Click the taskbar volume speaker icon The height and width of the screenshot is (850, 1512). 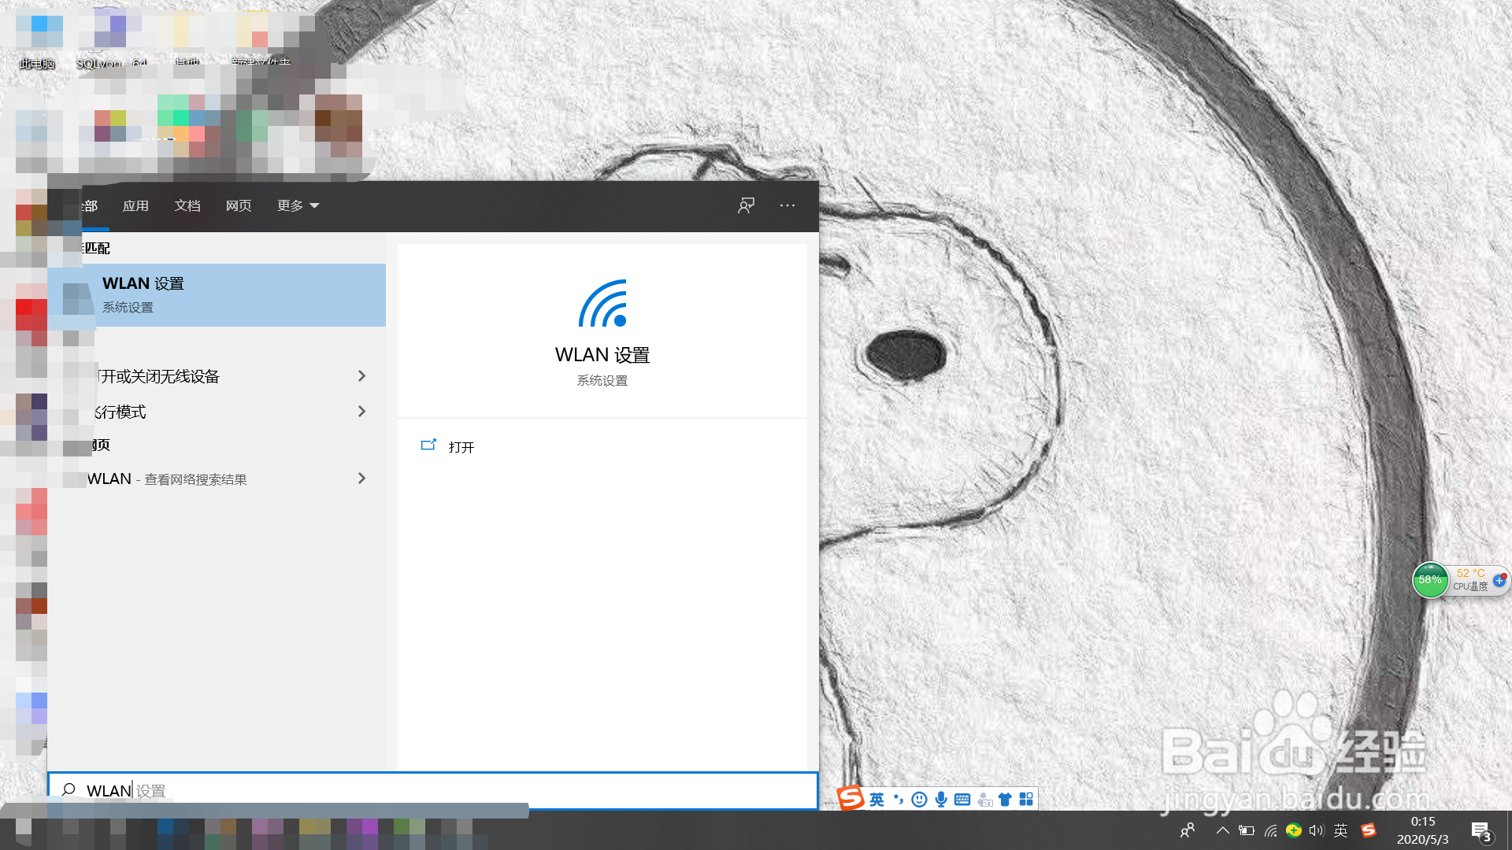(x=1316, y=830)
